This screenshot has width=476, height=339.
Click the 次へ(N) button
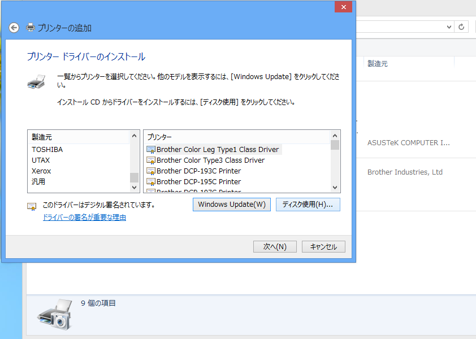(x=275, y=246)
